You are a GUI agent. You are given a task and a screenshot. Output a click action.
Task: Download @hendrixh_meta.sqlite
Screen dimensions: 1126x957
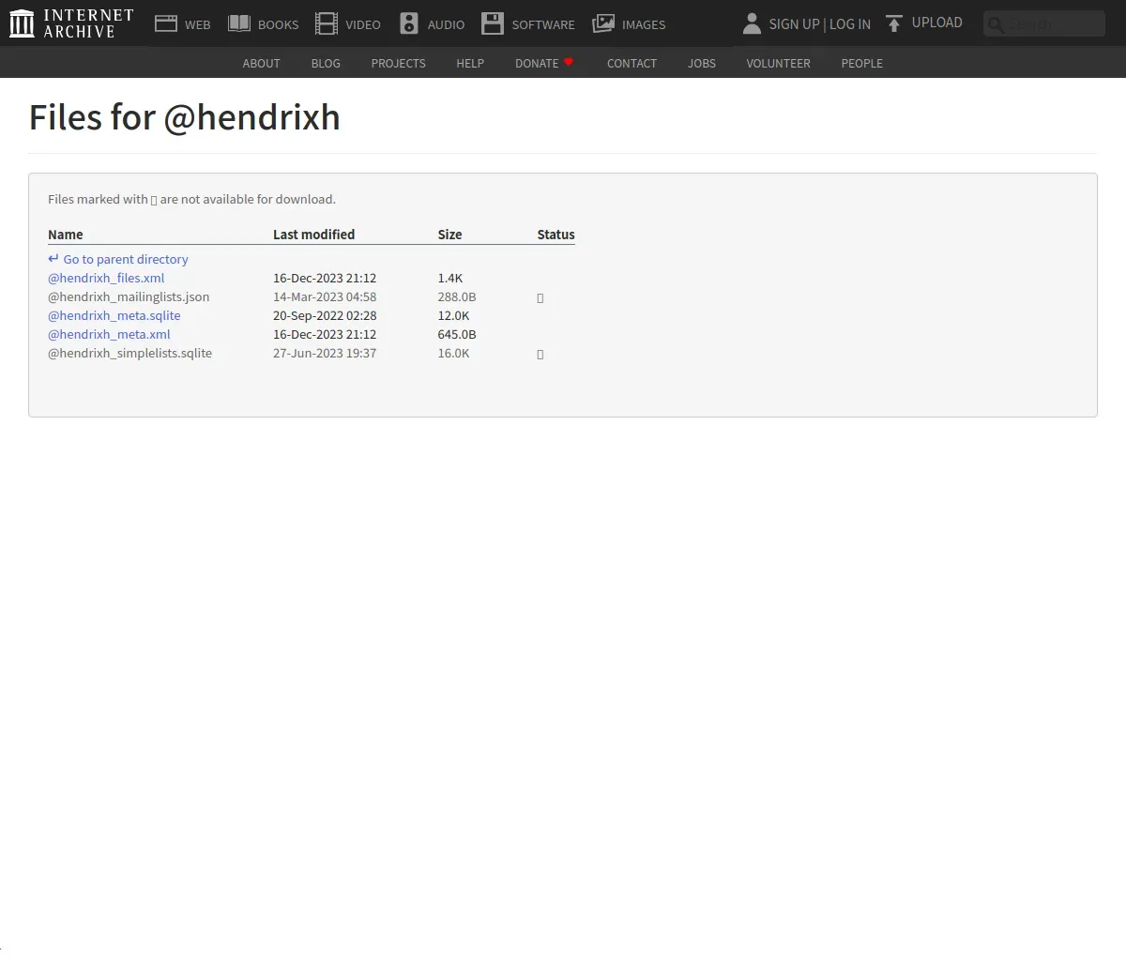click(114, 315)
